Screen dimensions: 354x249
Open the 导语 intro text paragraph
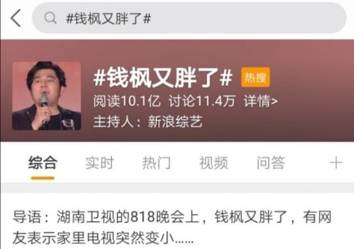172,227
